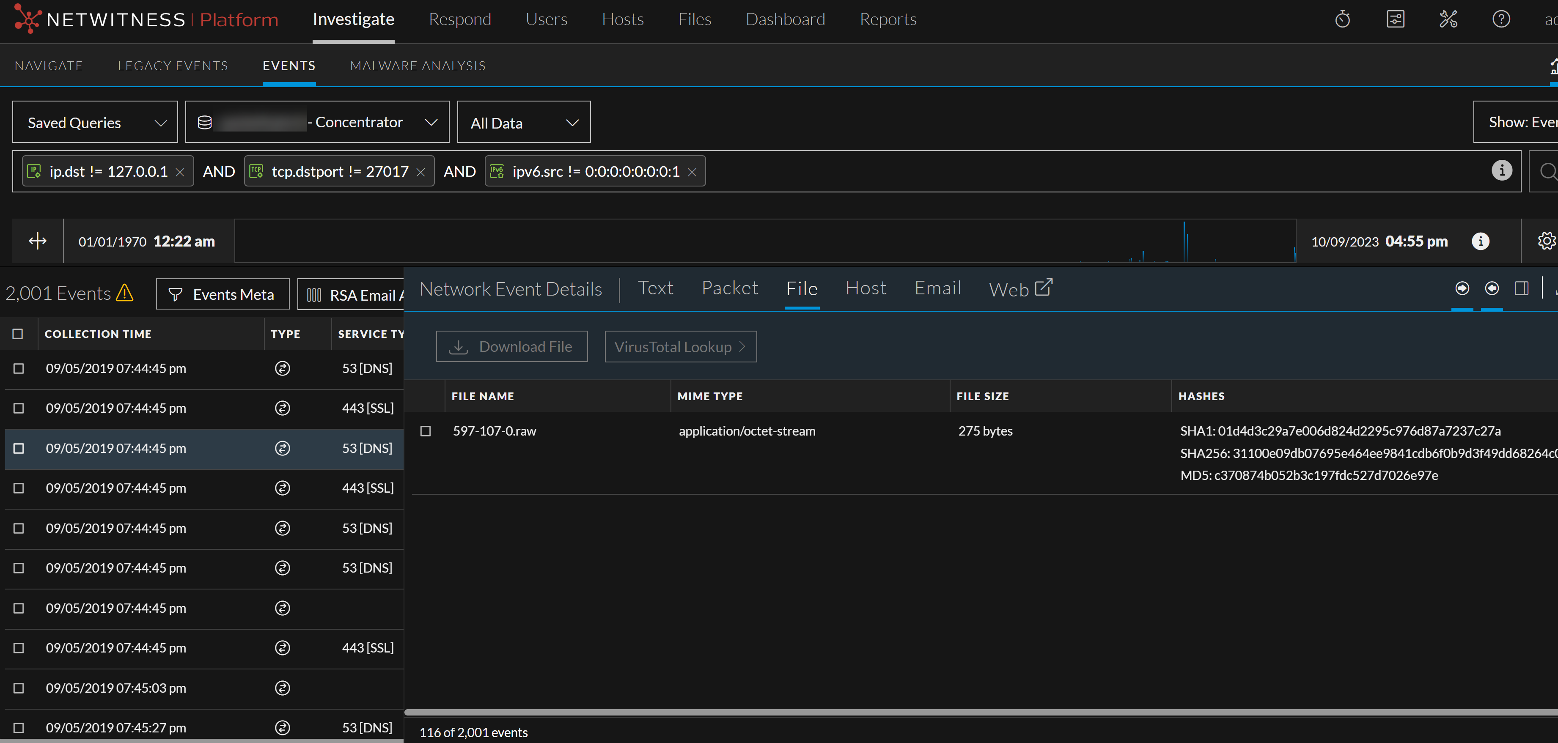Click the events warning triangle icon
The width and height of the screenshot is (1558, 743).
[125, 293]
